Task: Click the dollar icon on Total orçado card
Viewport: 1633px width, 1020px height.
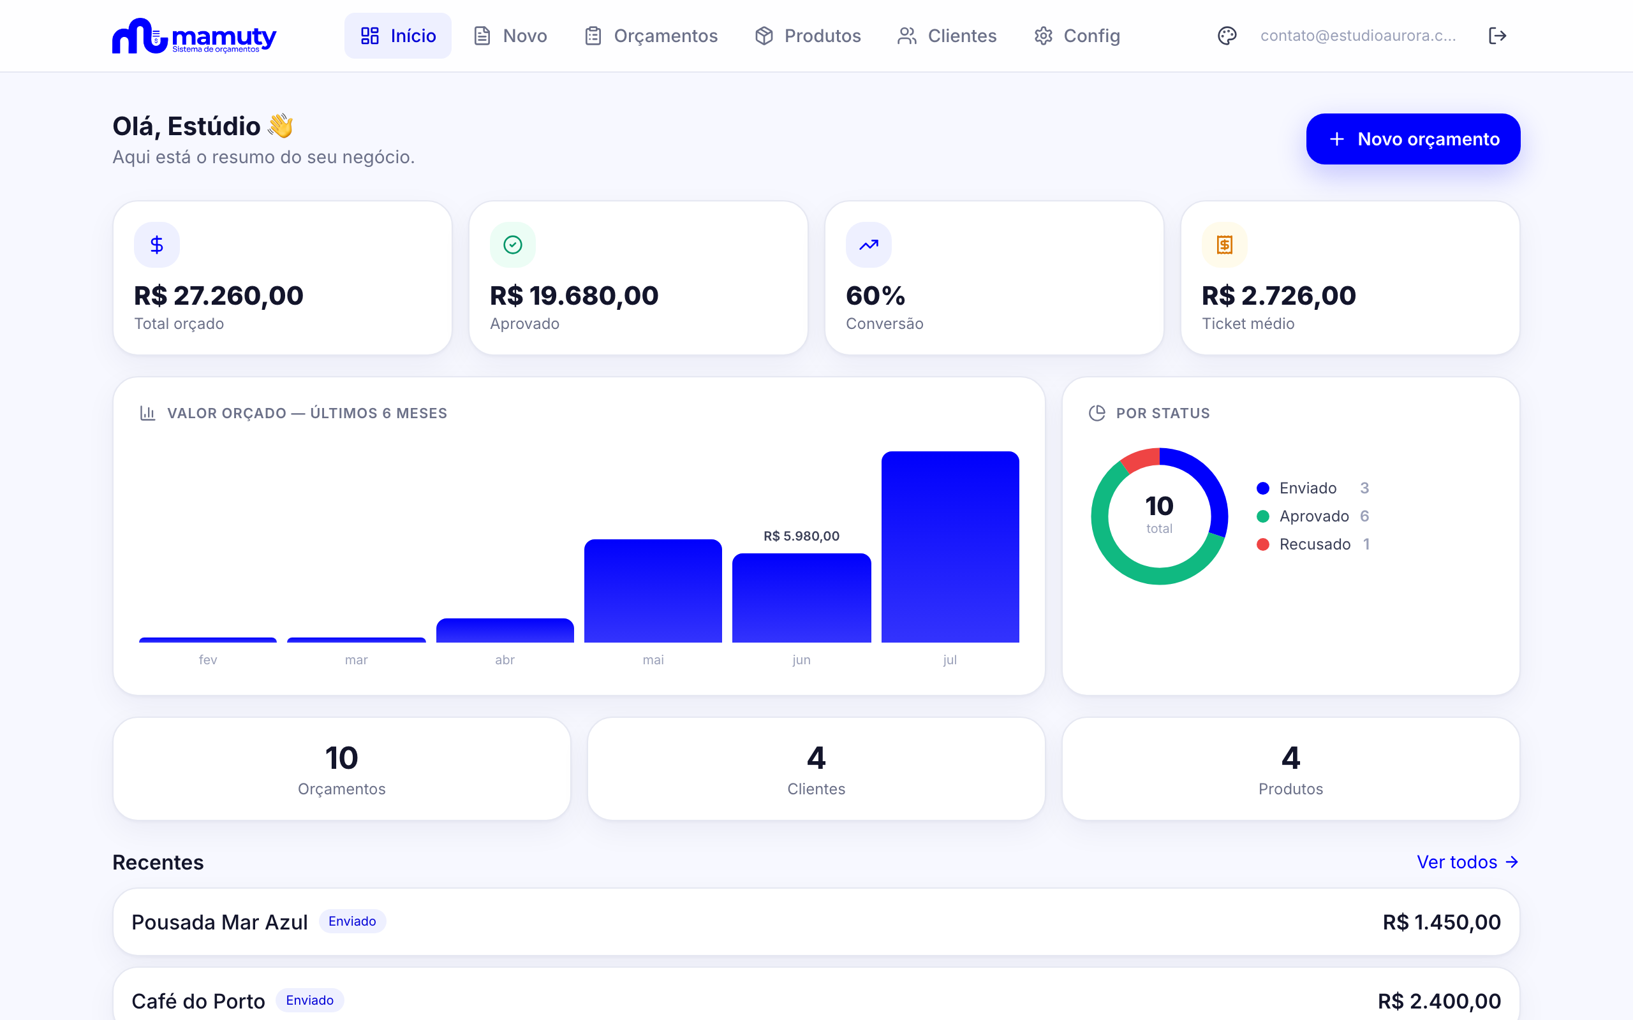Action: pyautogui.click(x=156, y=245)
